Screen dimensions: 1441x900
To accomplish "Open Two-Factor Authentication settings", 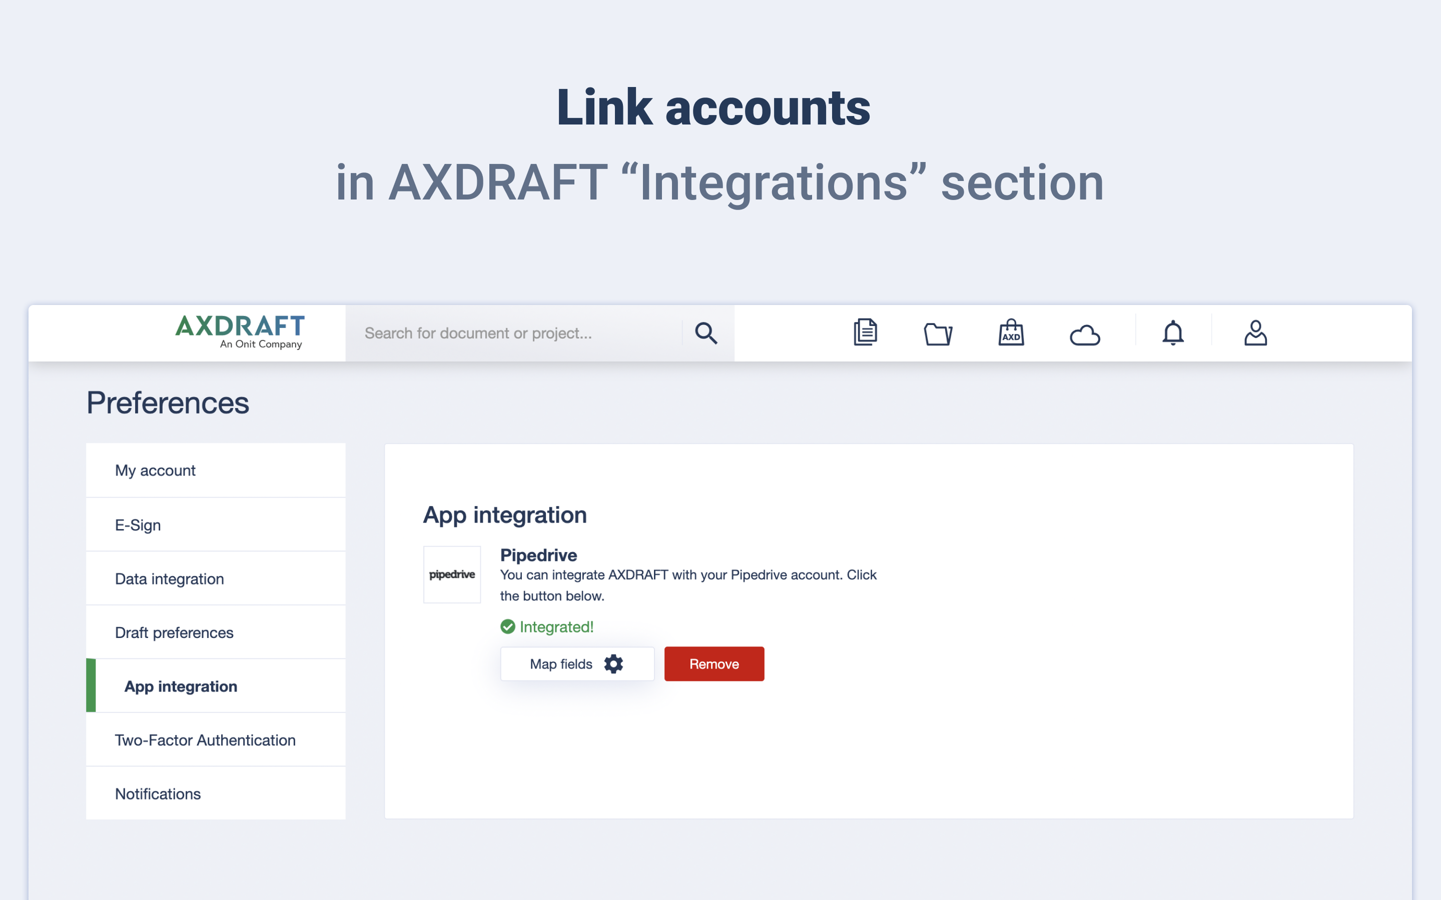I will tap(216, 740).
